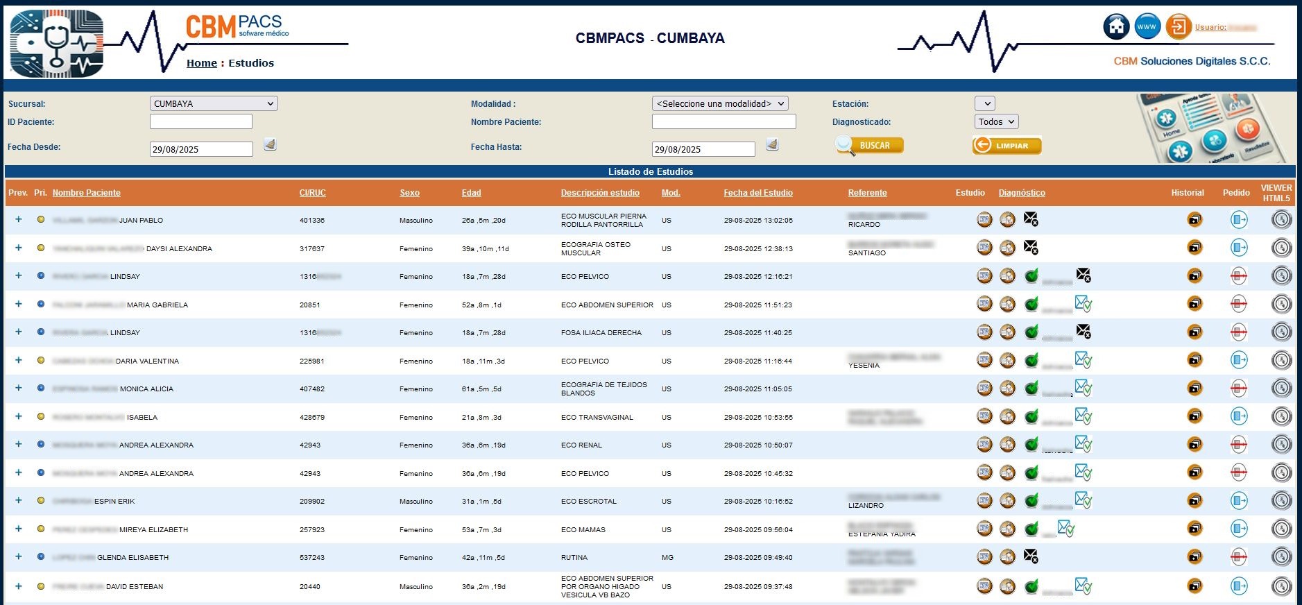Open HTML5 viewer for Juan Pablo's study
This screenshot has width=1302, height=605.
(1281, 220)
